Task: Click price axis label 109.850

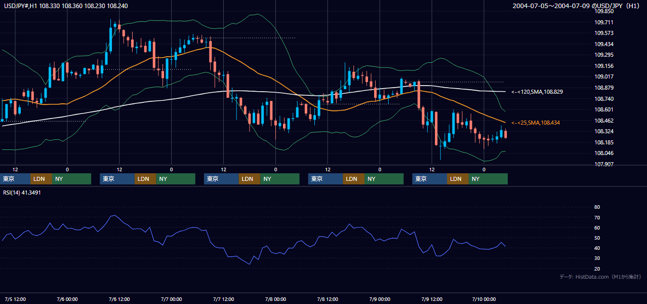Action: (x=604, y=11)
